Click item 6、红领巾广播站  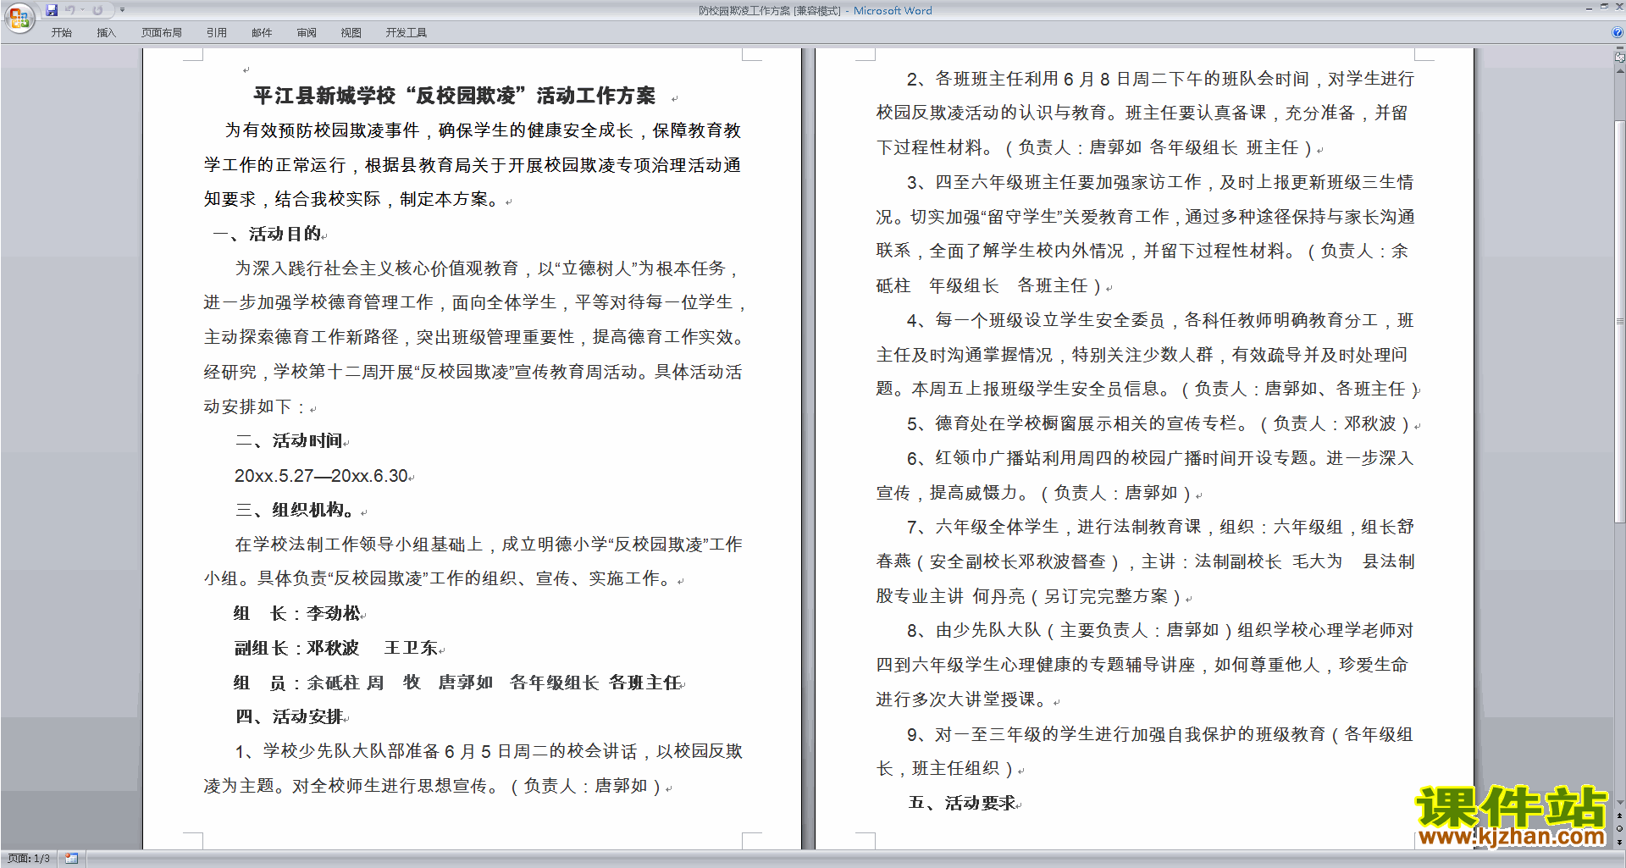coord(1145,475)
